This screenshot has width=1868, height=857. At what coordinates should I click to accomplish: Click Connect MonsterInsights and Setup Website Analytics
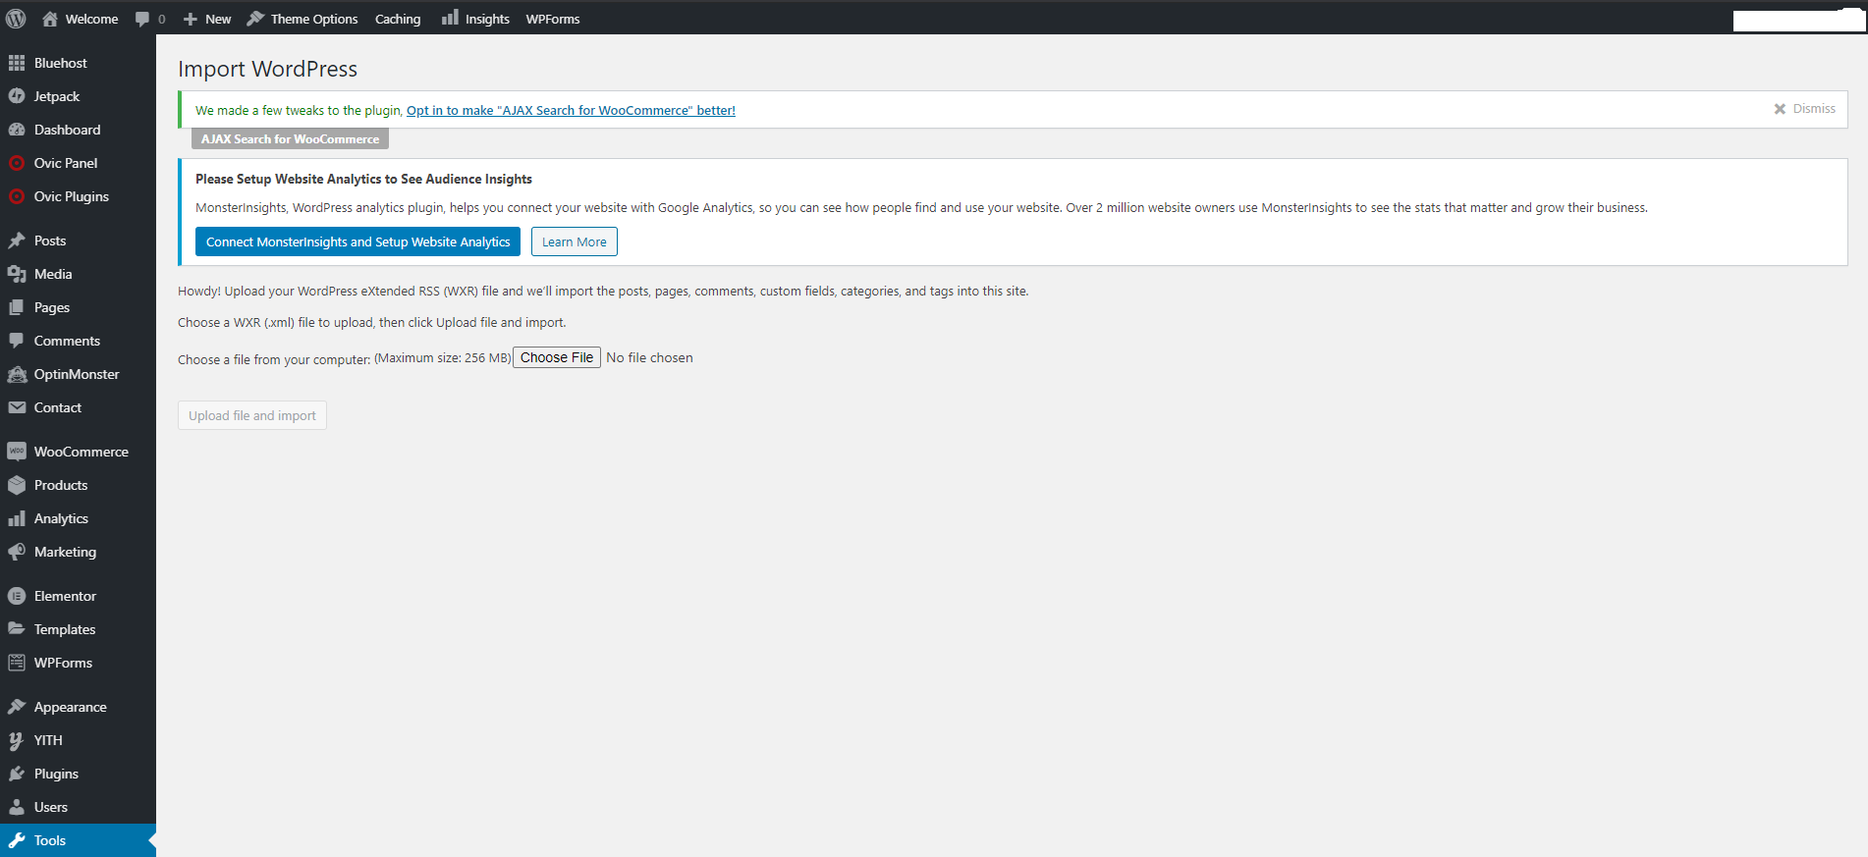pos(357,241)
